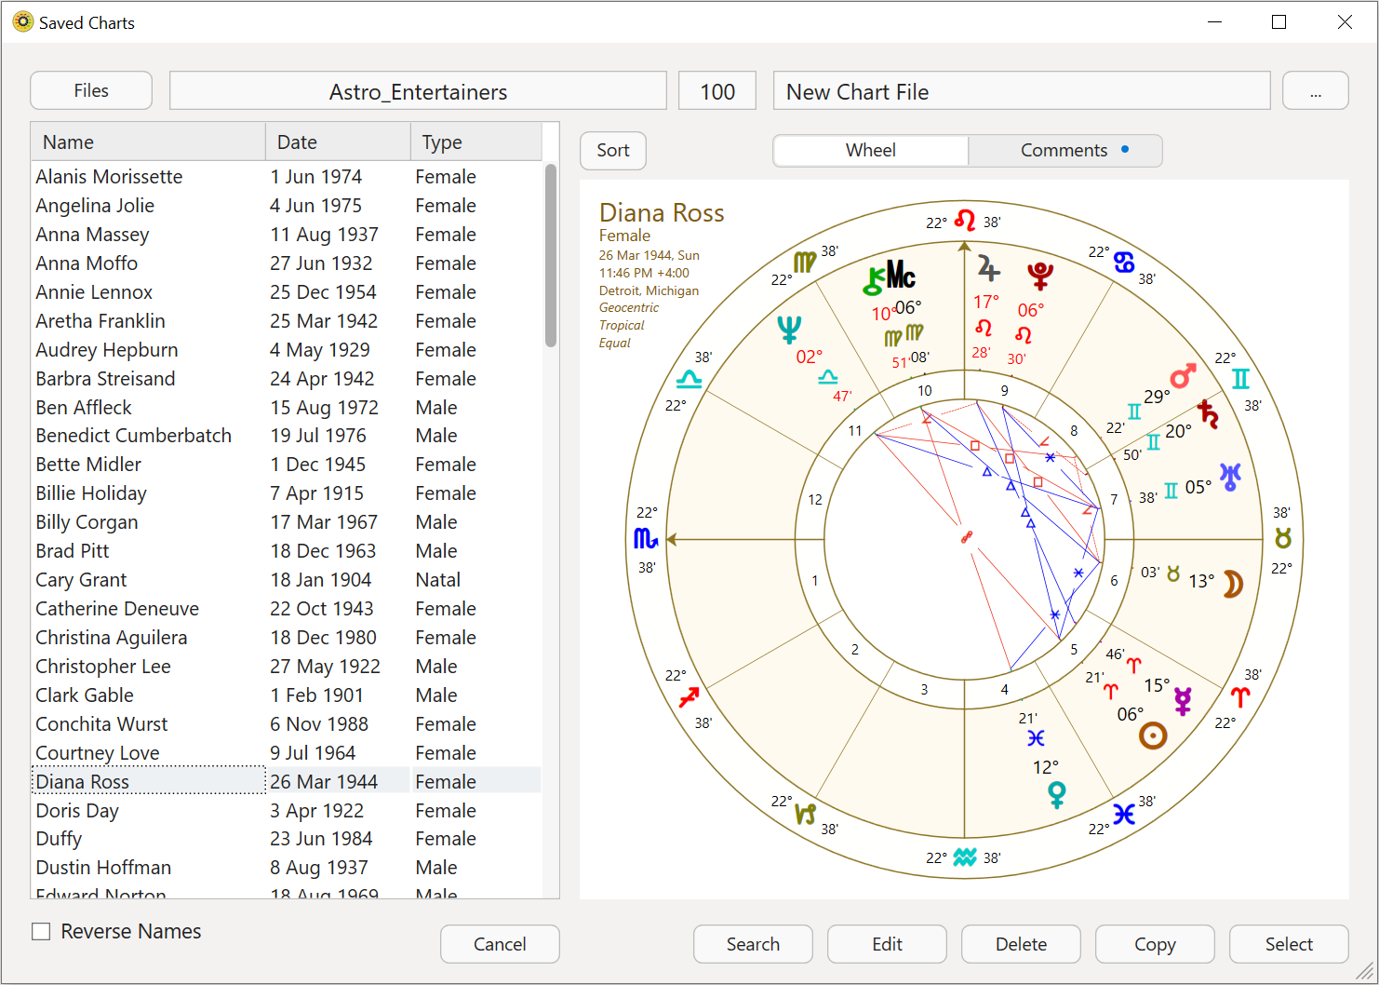Screen dimensions: 1379x985
Task: Click the Libra sign on the outer ring
Action: (689, 379)
